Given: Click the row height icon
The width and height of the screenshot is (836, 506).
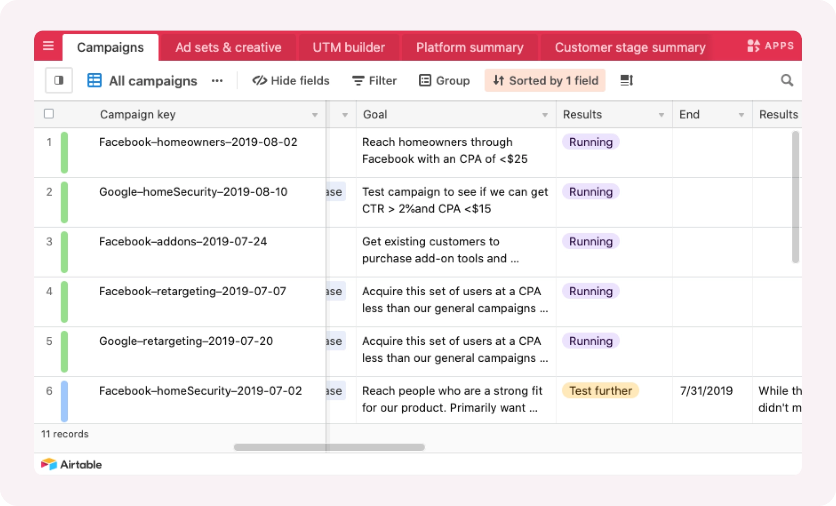Looking at the screenshot, I should click(627, 80).
